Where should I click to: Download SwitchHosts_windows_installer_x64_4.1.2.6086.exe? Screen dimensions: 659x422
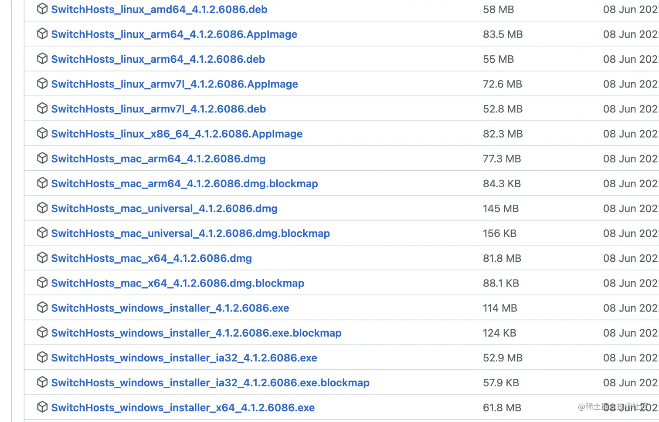[183, 407]
